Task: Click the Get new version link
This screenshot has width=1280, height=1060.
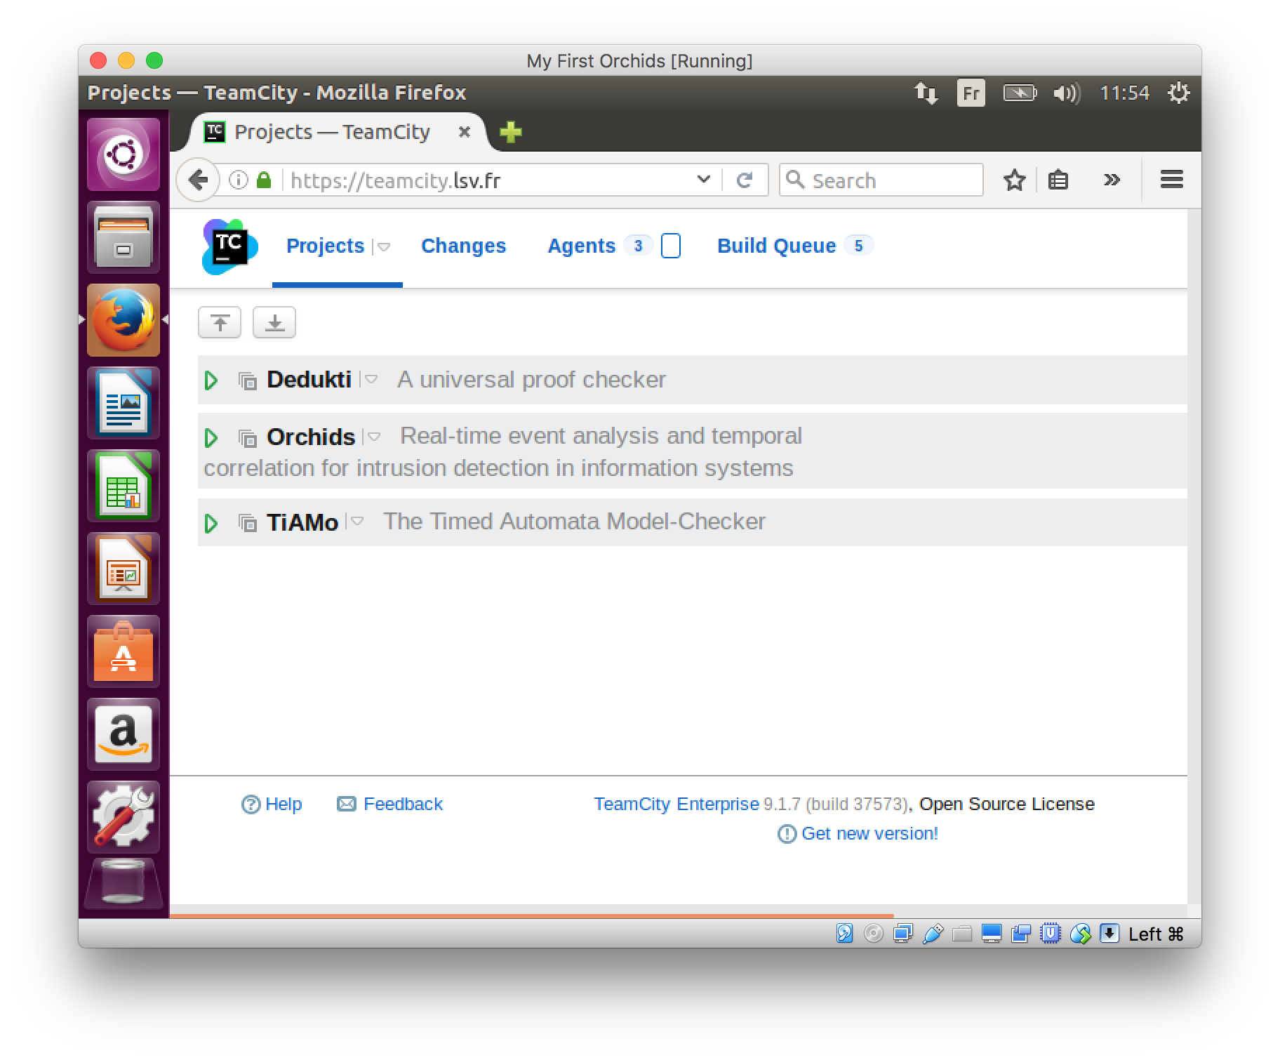Action: click(x=869, y=833)
